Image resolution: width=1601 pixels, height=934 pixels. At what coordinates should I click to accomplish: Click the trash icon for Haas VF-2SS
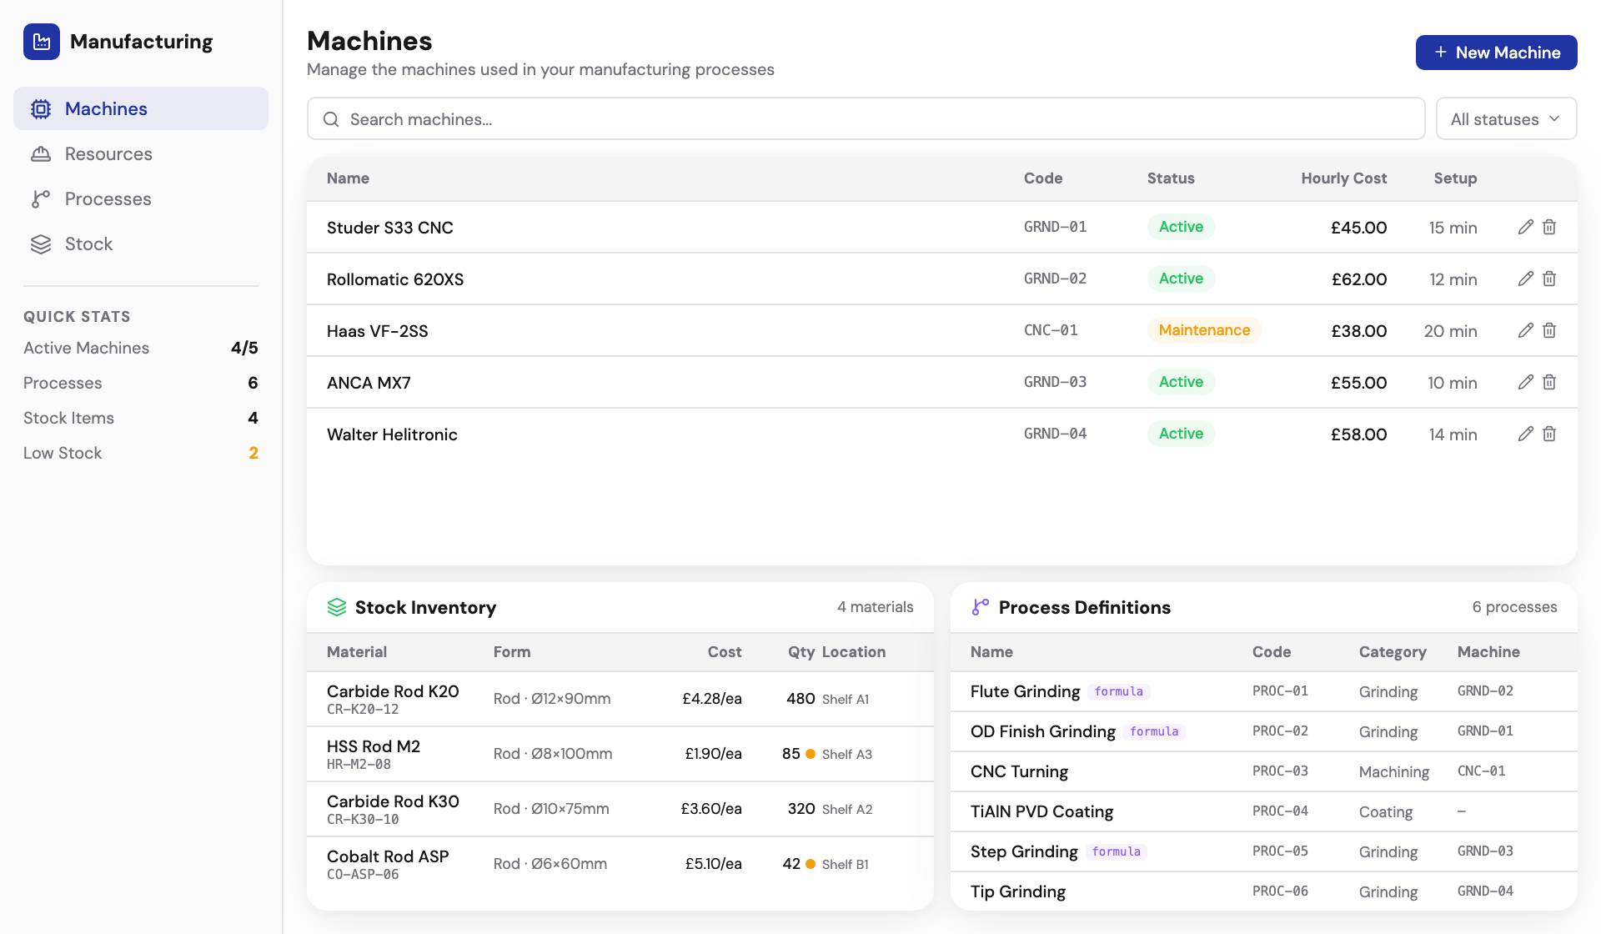(1549, 330)
